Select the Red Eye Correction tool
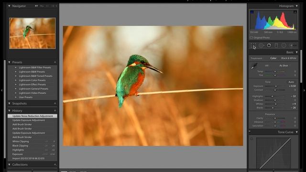 [269, 45]
